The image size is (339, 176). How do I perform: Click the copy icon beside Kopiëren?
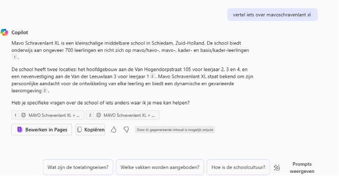pyautogui.click(x=80, y=130)
